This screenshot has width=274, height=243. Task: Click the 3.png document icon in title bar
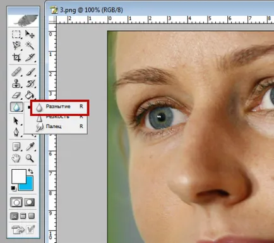click(x=54, y=10)
